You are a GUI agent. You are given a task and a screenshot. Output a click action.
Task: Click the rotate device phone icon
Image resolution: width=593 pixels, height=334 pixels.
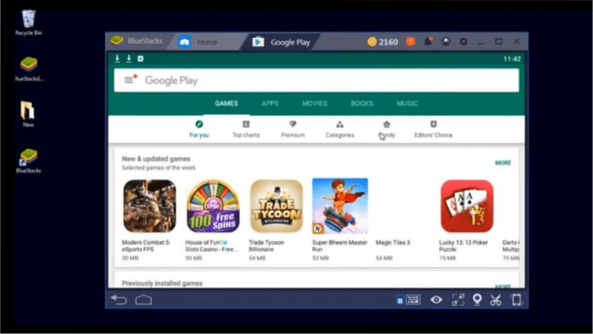tap(516, 300)
